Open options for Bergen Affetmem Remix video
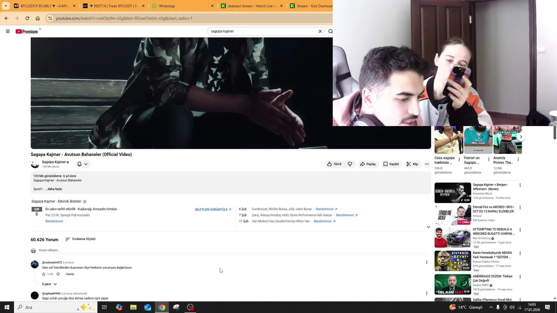Image resolution: width=557 pixels, height=313 pixels. tap(520, 185)
